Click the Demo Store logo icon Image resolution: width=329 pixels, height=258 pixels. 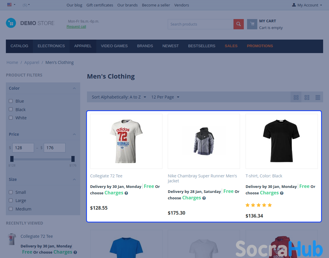pos(11,23)
